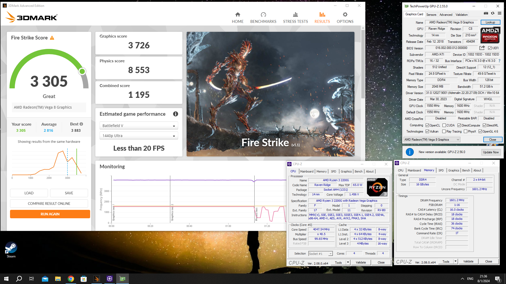Show hidden system tray icons
This screenshot has height=284, width=506.
(x=462, y=279)
